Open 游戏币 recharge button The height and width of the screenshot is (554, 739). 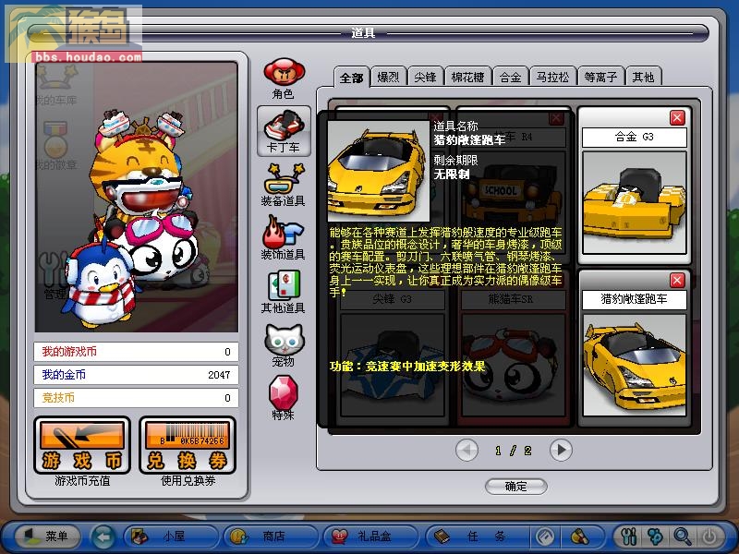[x=82, y=446]
